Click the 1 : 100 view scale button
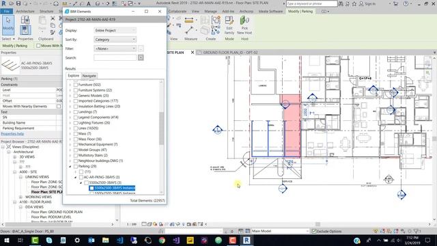Screen dimensions: 437x246 tap(132, 224)
